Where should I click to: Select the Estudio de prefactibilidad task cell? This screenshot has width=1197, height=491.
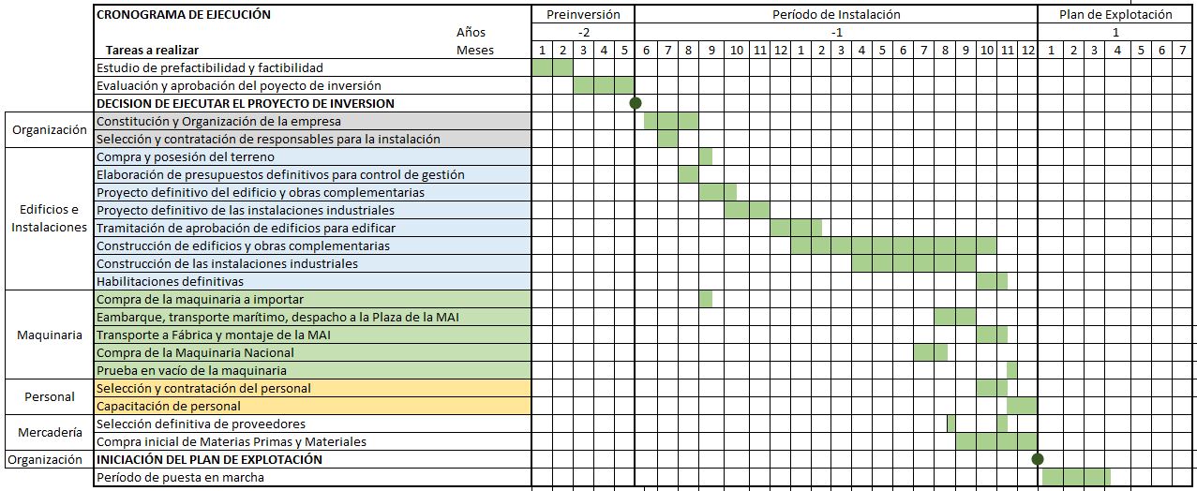[313, 67]
